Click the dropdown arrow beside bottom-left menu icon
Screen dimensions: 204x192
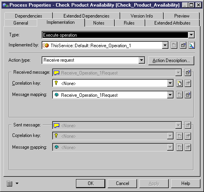(17, 183)
